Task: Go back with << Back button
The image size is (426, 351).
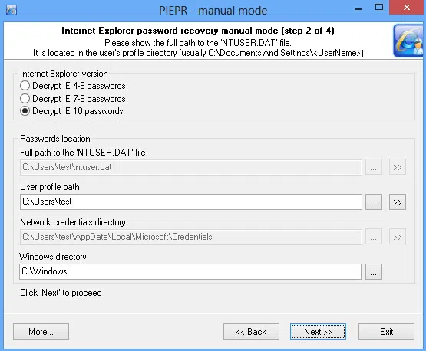Action: [x=251, y=332]
